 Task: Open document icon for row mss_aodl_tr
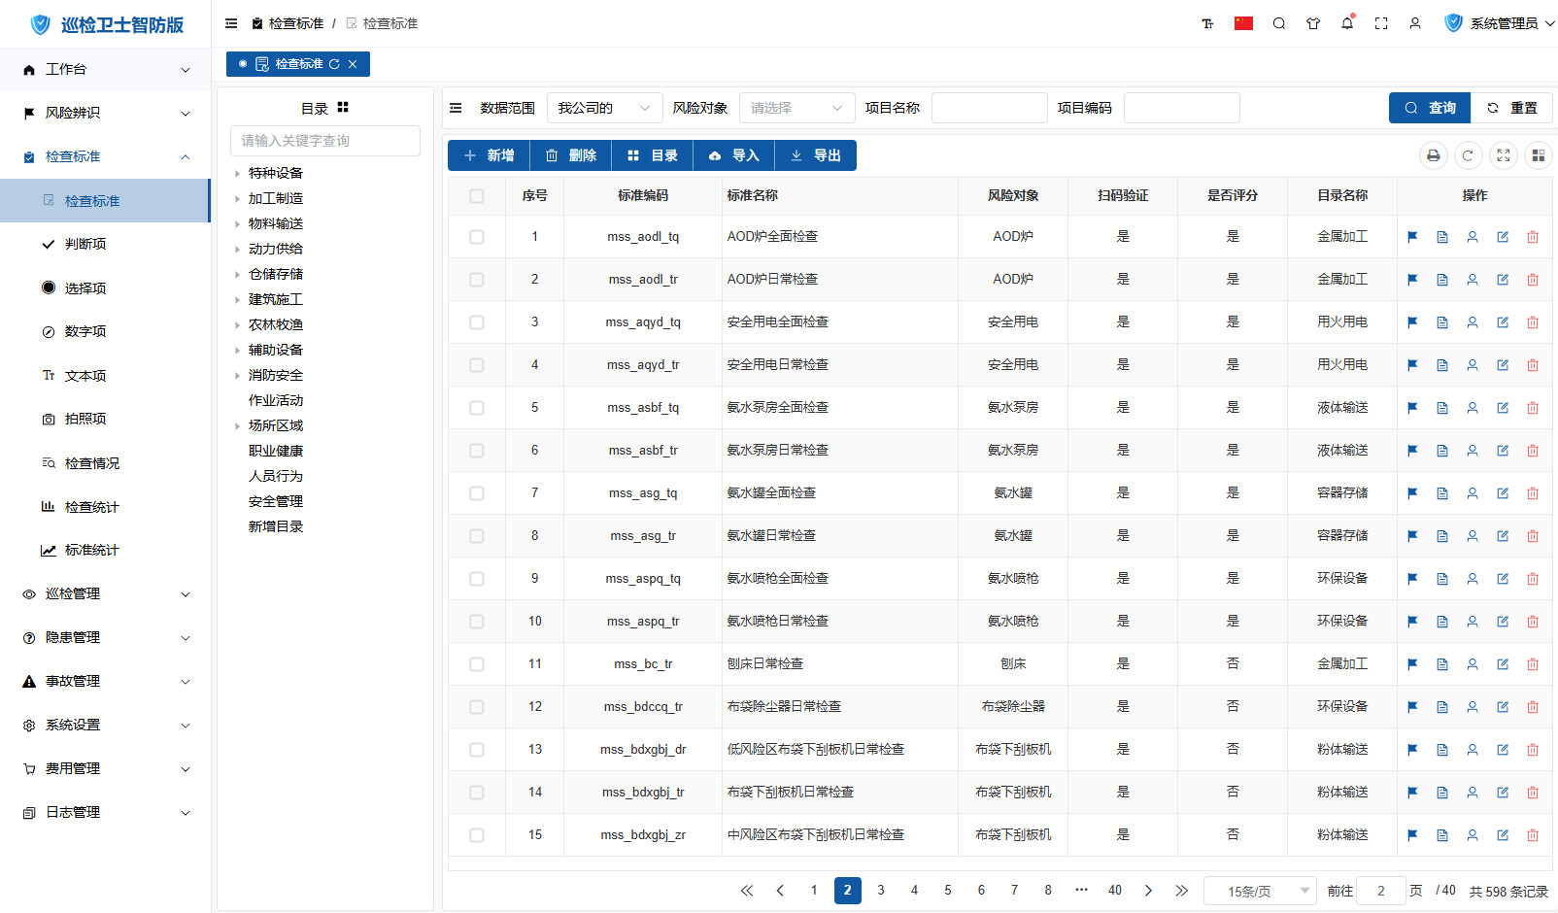[x=1442, y=280]
